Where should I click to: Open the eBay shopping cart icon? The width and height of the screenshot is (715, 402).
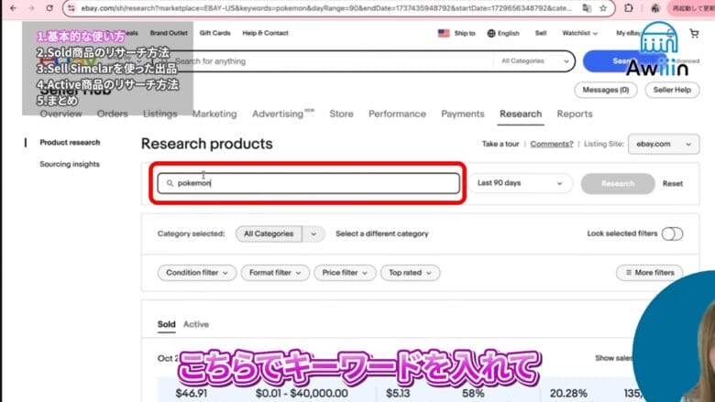point(694,33)
